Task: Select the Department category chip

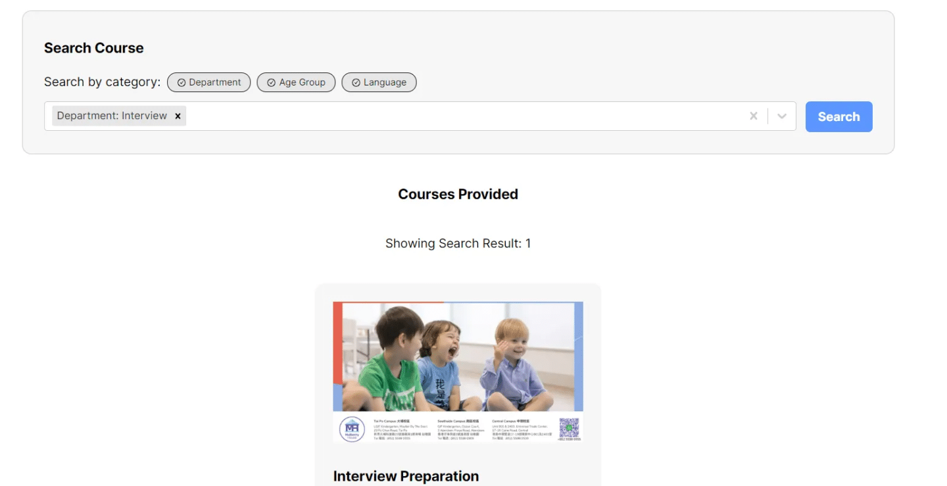Action: coord(208,82)
